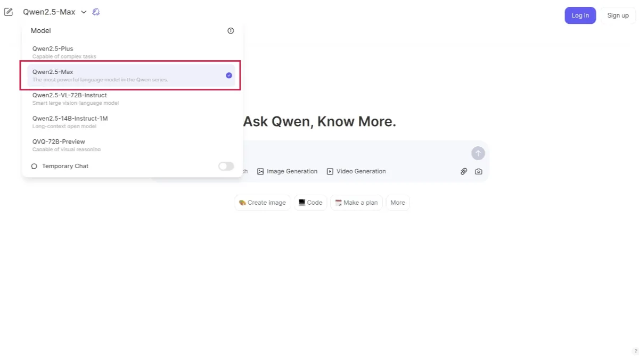Click the send arrow button

(x=478, y=153)
